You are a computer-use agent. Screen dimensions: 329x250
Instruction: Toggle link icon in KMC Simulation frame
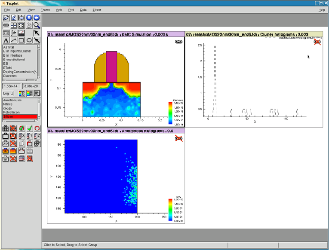pyautogui.click(x=178, y=42)
